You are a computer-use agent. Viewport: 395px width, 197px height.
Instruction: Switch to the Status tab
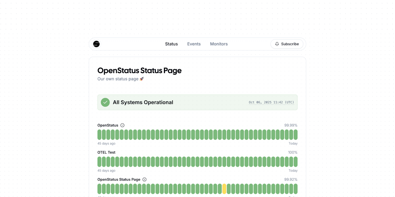click(x=171, y=44)
